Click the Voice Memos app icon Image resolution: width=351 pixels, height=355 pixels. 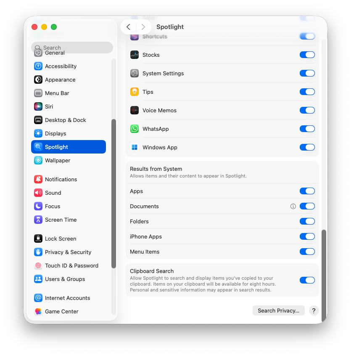[135, 110]
